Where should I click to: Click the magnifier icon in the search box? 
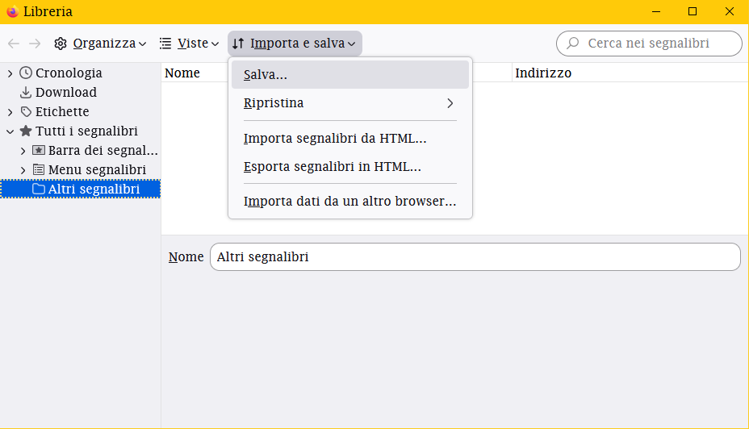click(x=573, y=43)
